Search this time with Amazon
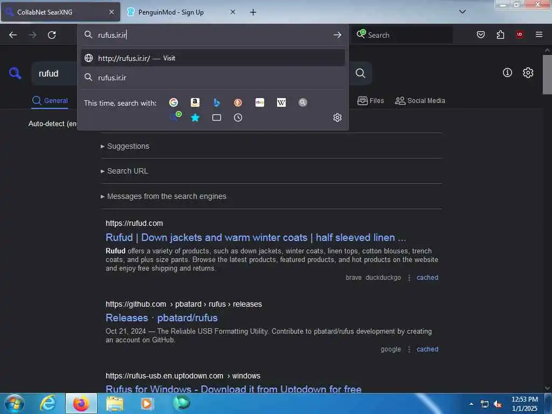 pyautogui.click(x=195, y=102)
